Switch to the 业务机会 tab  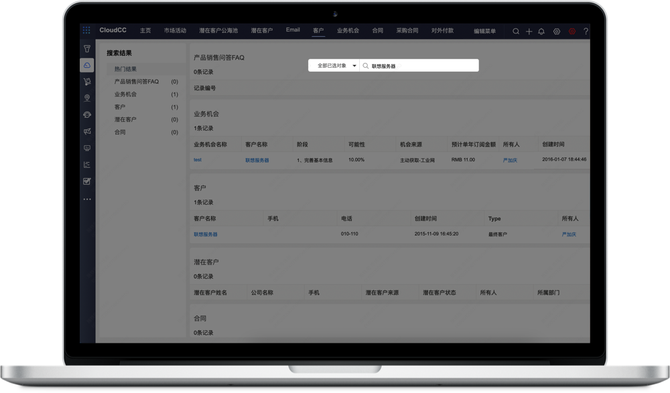click(x=348, y=30)
